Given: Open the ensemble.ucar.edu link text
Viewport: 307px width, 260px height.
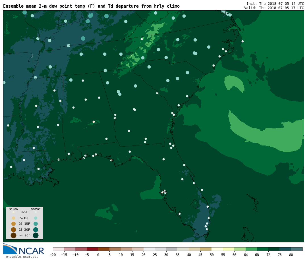Looking at the screenshot, I should point(22,257).
